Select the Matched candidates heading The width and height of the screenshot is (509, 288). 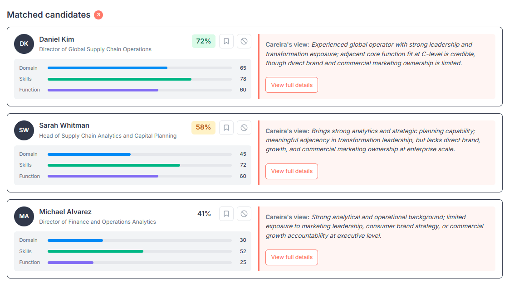pos(48,14)
